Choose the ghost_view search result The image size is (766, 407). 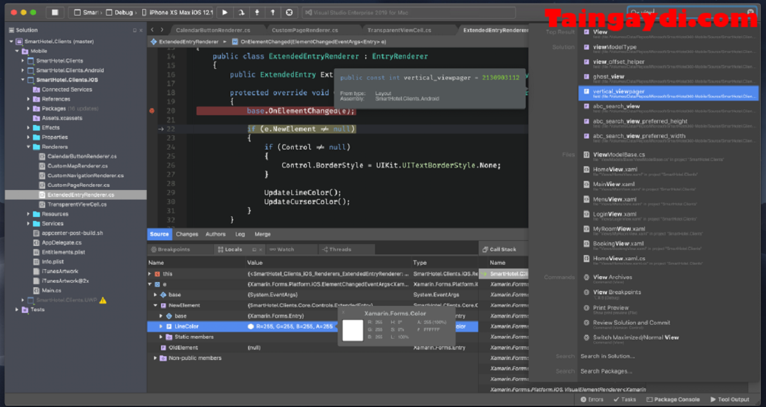coord(668,78)
